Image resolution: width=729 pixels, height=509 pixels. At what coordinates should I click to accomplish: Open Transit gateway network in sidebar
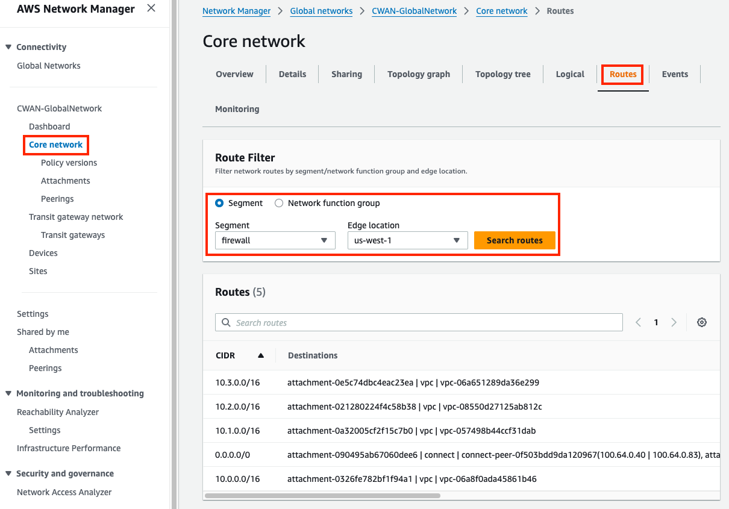76,217
